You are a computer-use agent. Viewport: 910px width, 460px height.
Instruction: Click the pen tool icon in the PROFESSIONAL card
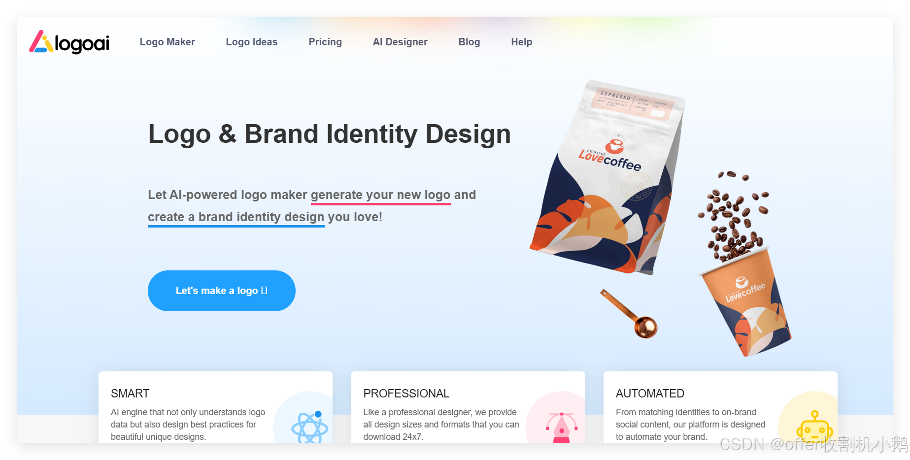[x=562, y=427]
